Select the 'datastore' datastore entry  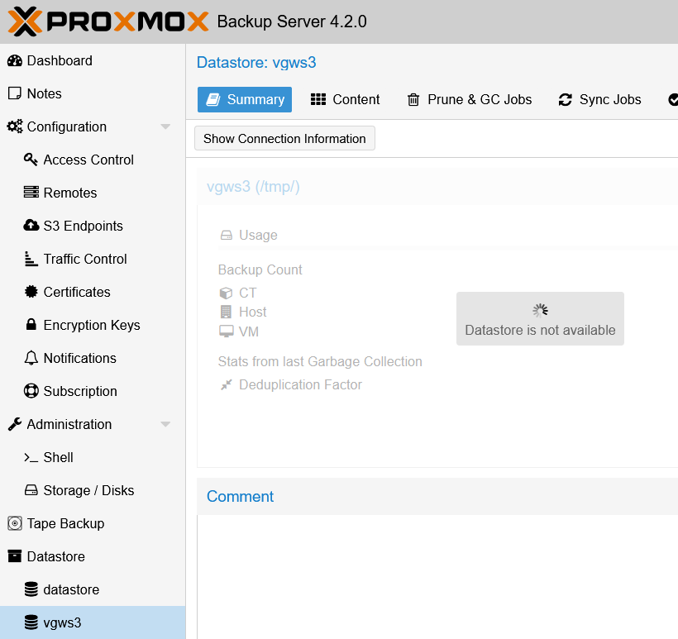pos(93,589)
